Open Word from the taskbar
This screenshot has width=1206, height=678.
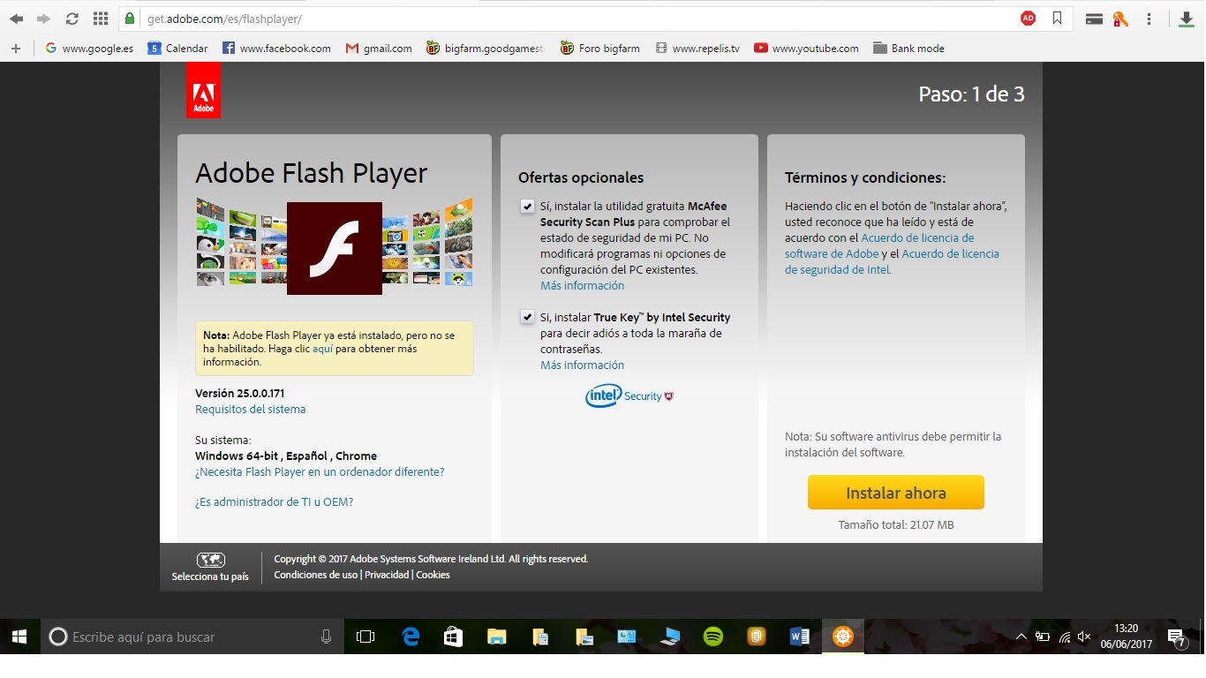pyautogui.click(x=800, y=637)
